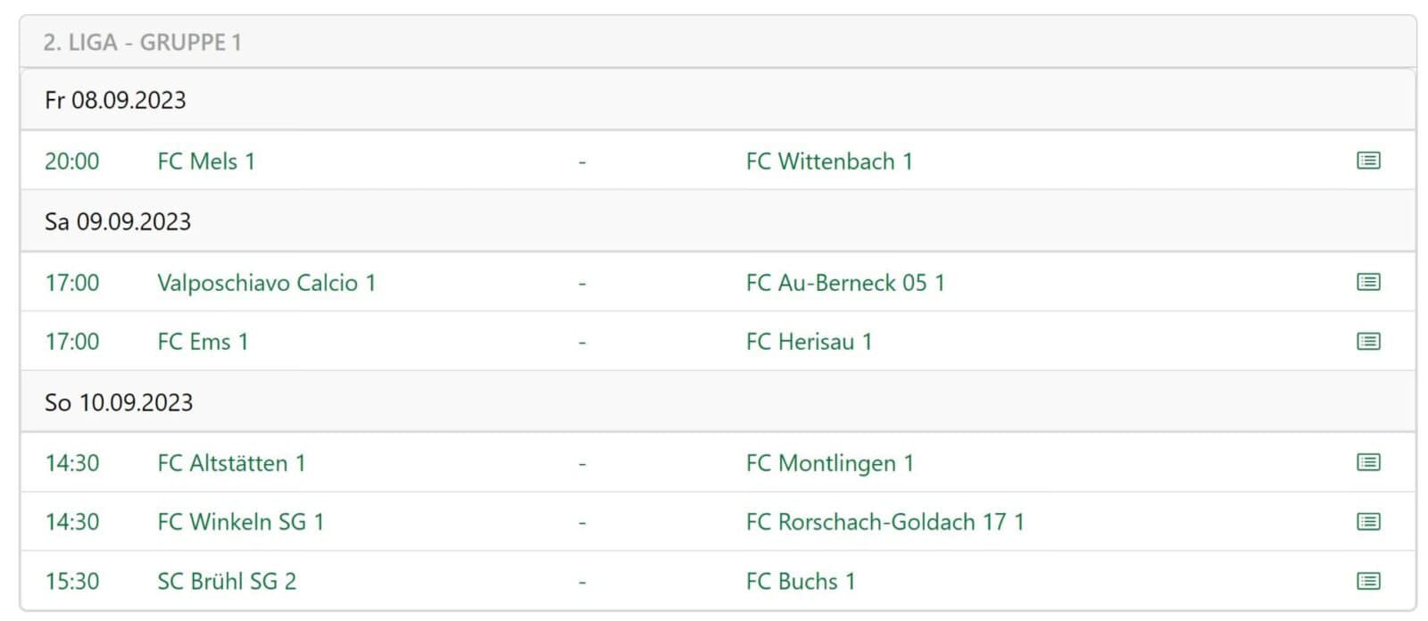
Task: Click the 15:30 kickoff time
Action: (72, 582)
